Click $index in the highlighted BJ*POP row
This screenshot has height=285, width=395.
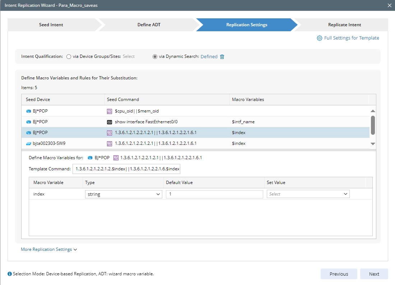(238, 133)
